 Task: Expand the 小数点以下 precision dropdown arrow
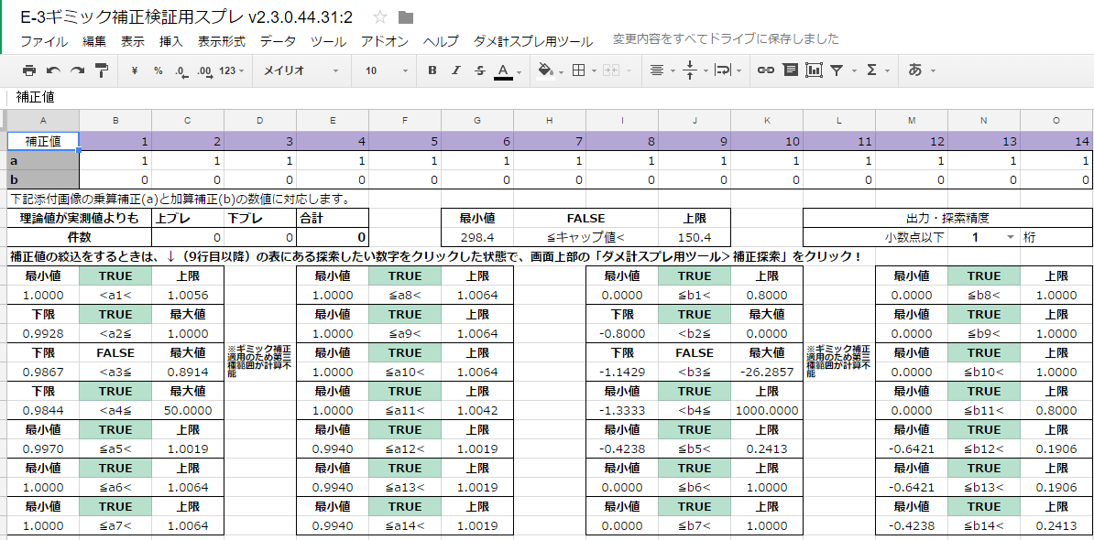coord(1010,237)
